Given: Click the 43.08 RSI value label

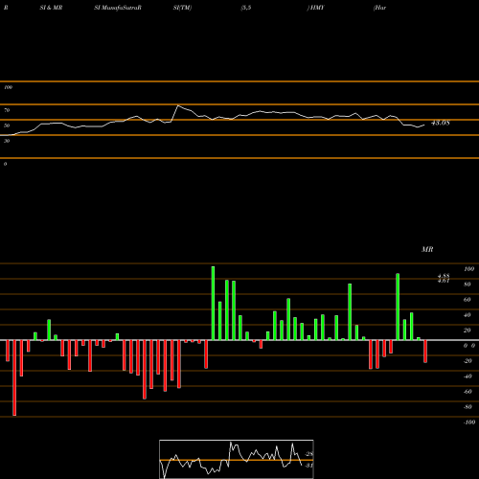Looking at the screenshot, I should [x=441, y=123].
